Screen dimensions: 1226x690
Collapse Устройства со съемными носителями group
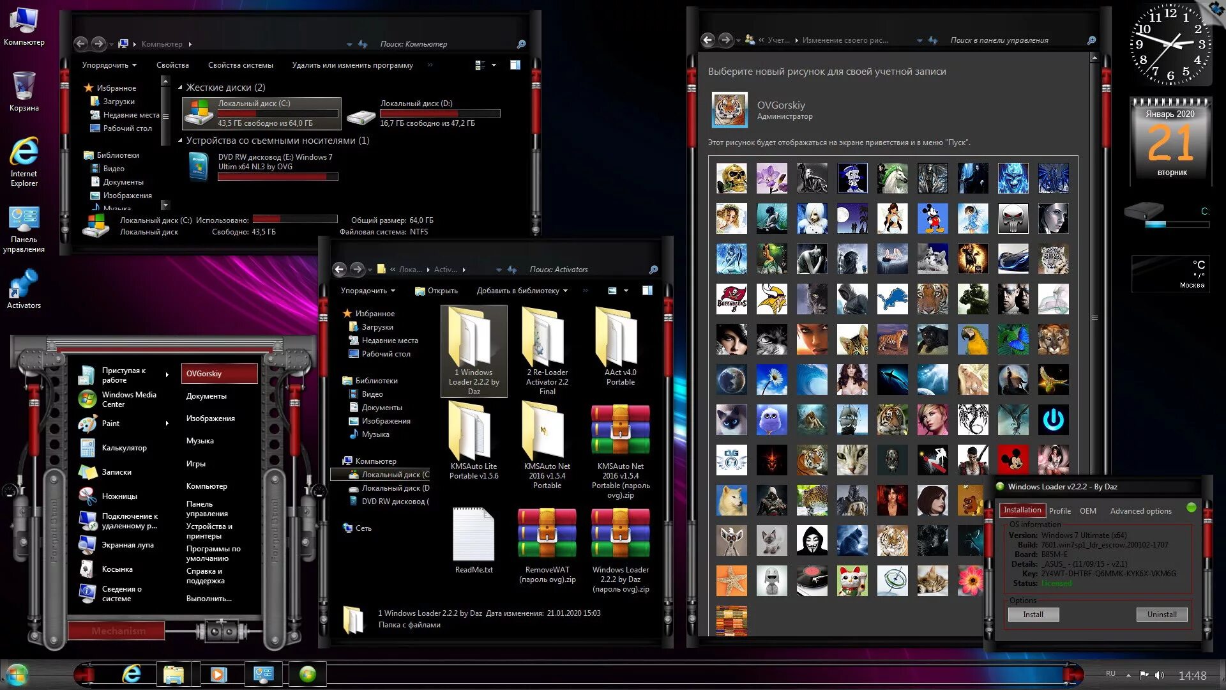180,141
